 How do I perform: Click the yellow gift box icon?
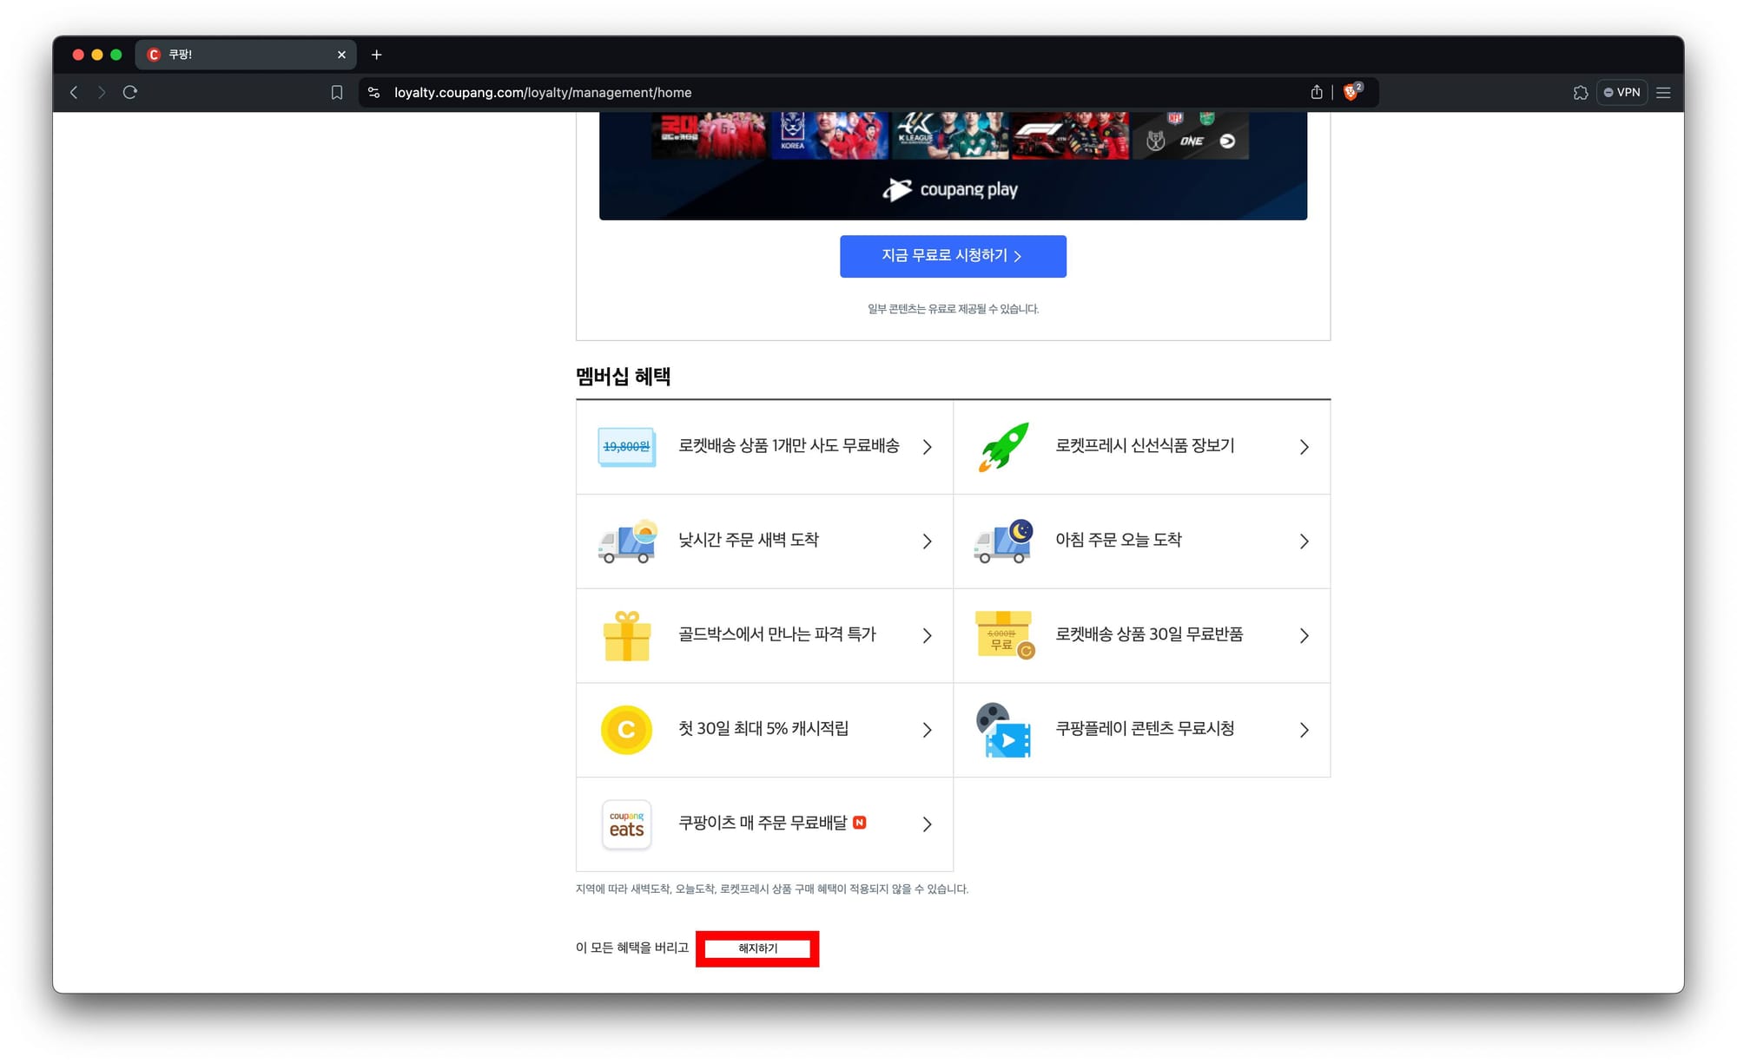coord(627,636)
